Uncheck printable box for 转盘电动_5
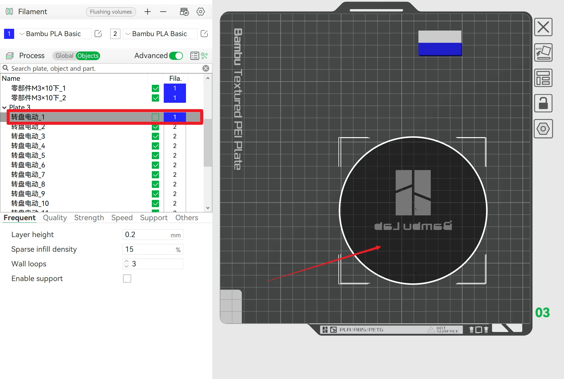Screen dimensions: 564x379 tap(155, 156)
